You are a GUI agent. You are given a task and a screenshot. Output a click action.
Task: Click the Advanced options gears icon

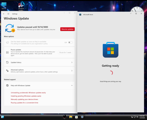7,71
